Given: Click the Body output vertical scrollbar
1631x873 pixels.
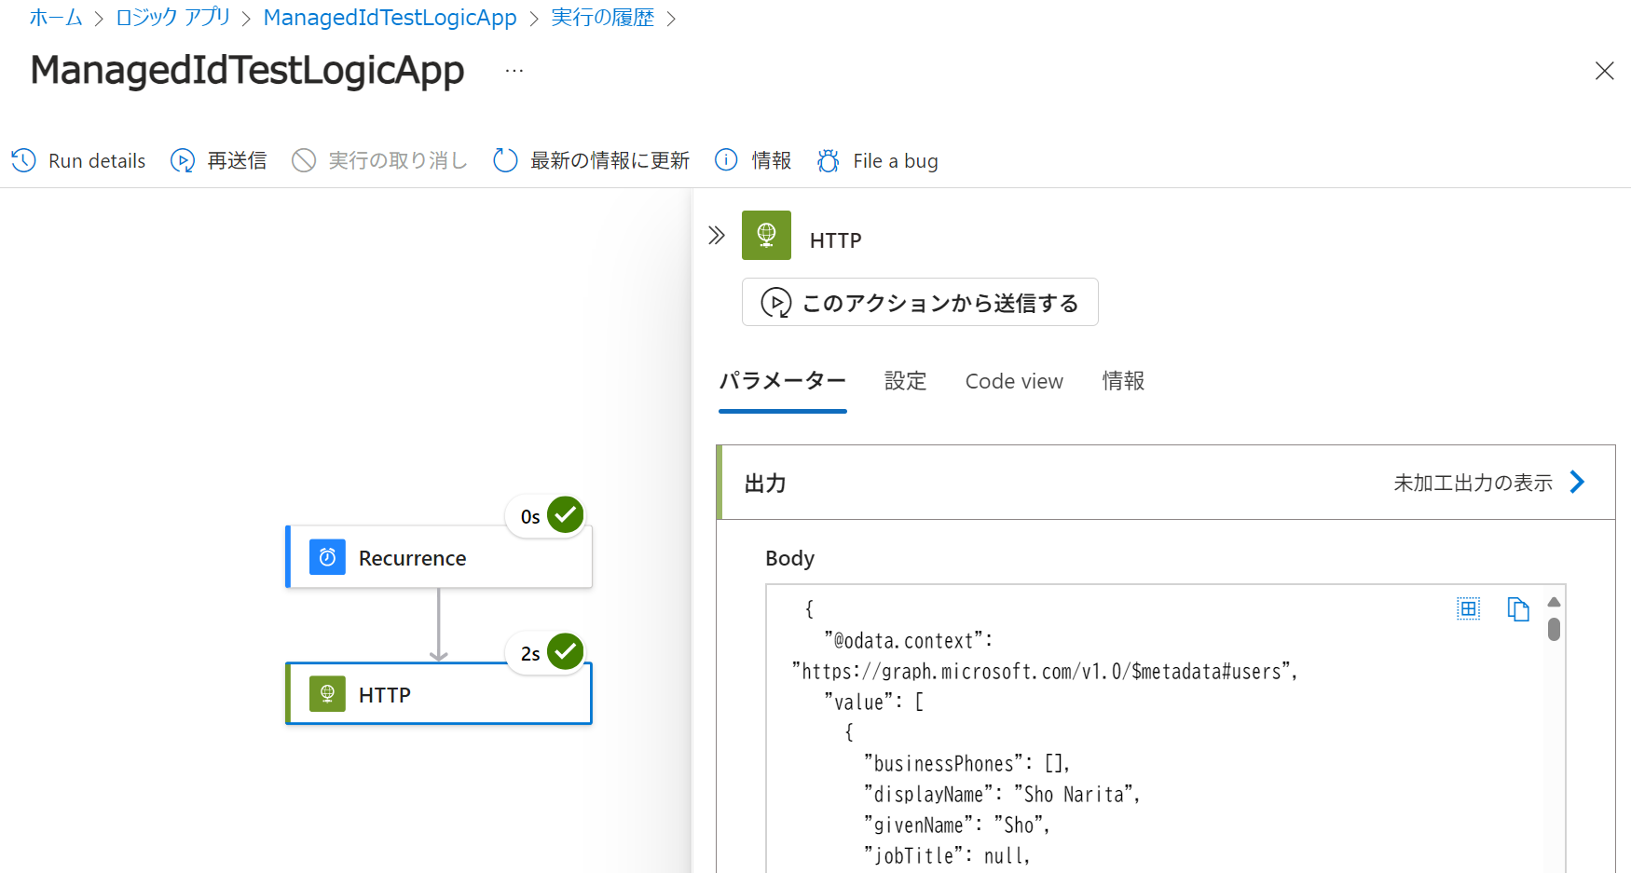Looking at the screenshot, I should coord(1553,630).
